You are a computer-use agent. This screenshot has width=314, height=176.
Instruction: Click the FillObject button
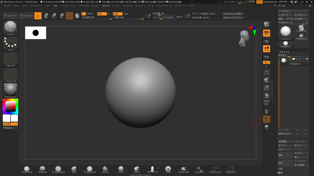(x=10, y=128)
